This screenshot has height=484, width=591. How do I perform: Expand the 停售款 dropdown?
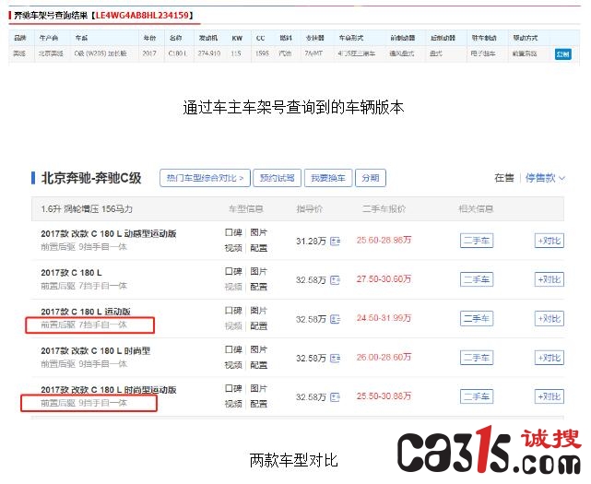tap(545, 178)
